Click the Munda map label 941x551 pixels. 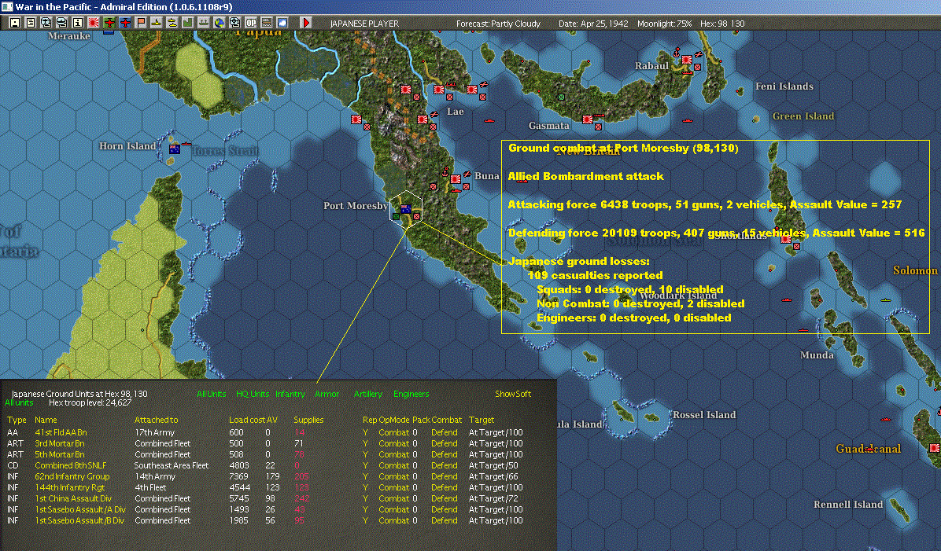817,355
